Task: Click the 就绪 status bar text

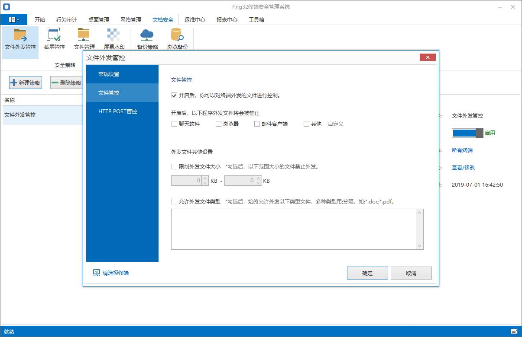Action: coord(9,332)
